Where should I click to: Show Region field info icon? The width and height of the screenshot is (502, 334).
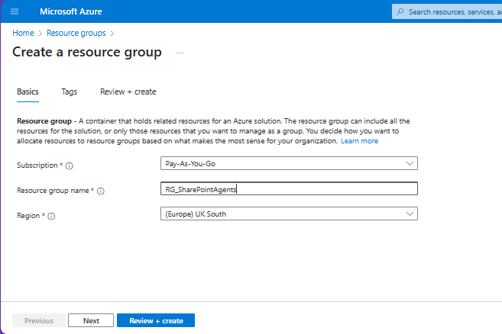[51, 217]
